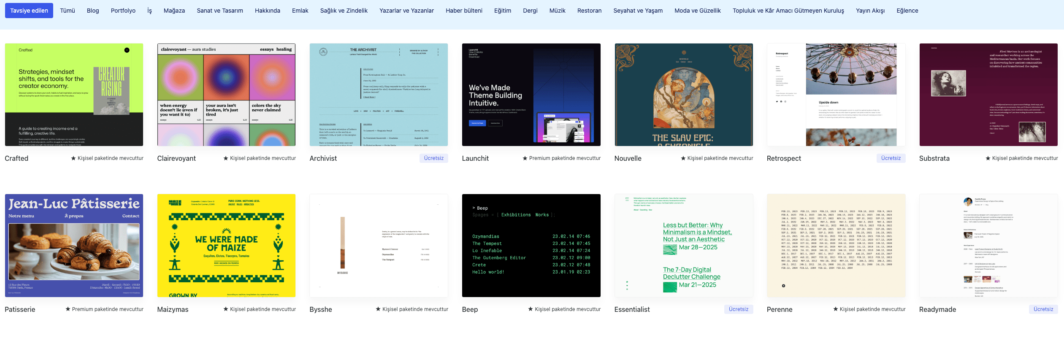Open the Beep terminal-style theme thumbnail
1064x338 pixels.
[x=531, y=245]
